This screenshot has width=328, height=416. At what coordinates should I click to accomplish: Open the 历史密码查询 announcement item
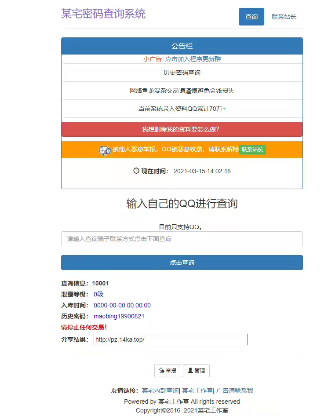coord(182,73)
